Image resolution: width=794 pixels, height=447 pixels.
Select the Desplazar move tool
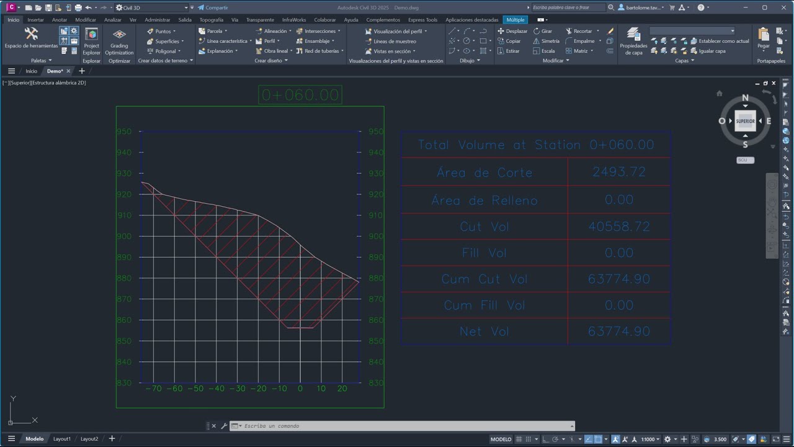click(512, 31)
